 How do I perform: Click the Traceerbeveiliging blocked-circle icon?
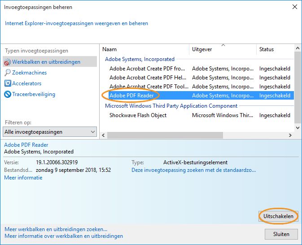click(x=8, y=94)
